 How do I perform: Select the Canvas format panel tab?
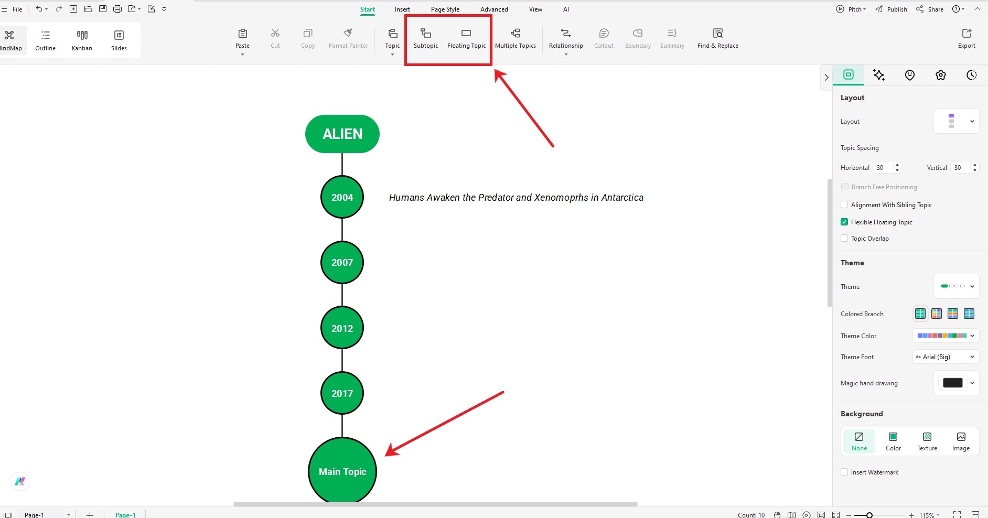point(849,74)
